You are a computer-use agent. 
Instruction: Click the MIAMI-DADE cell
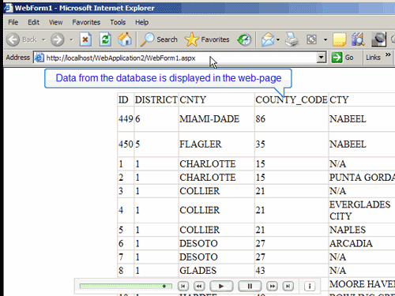(x=216, y=119)
